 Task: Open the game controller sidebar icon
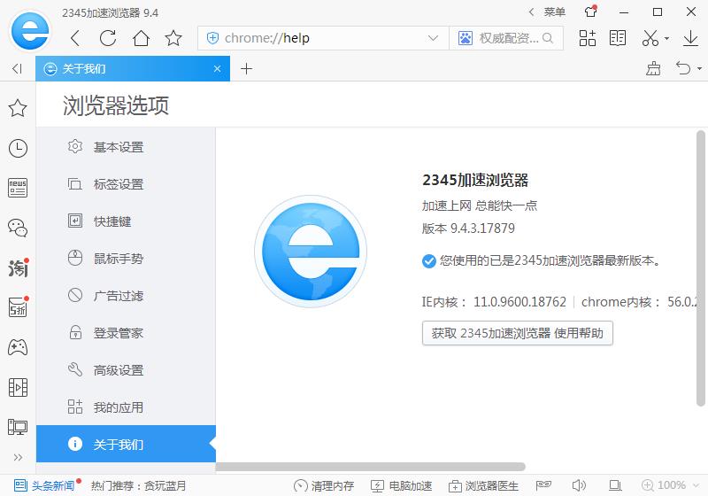[x=18, y=347]
